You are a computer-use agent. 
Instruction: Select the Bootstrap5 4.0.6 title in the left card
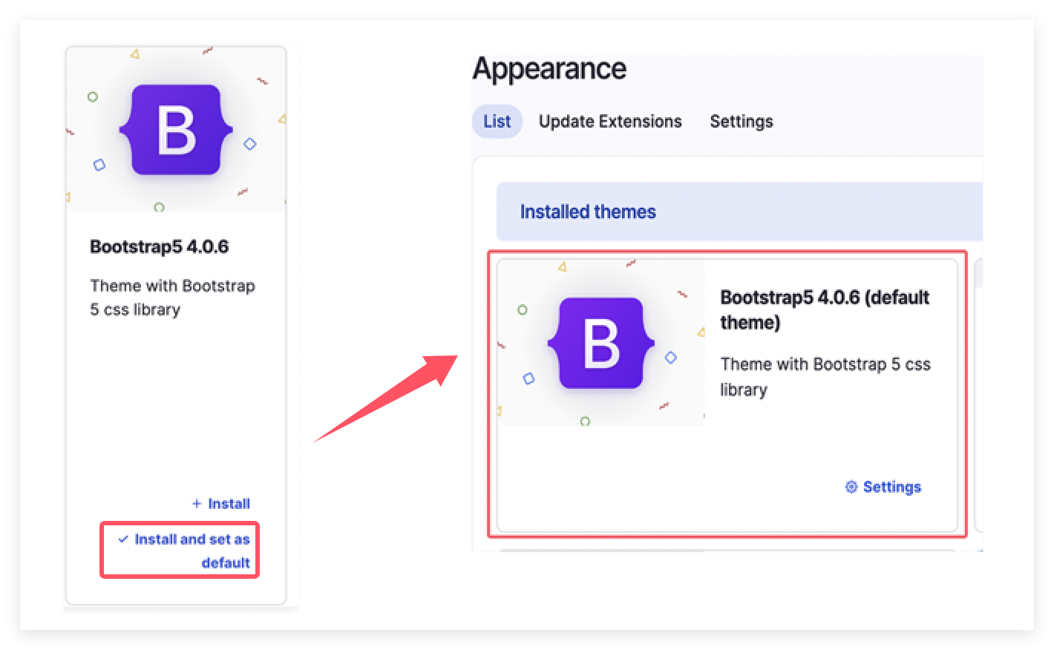tap(159, 246)
